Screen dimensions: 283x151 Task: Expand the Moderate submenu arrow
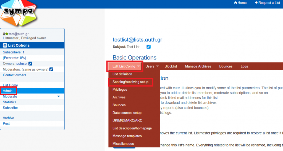pyautogui.click(x=58, y=96)
